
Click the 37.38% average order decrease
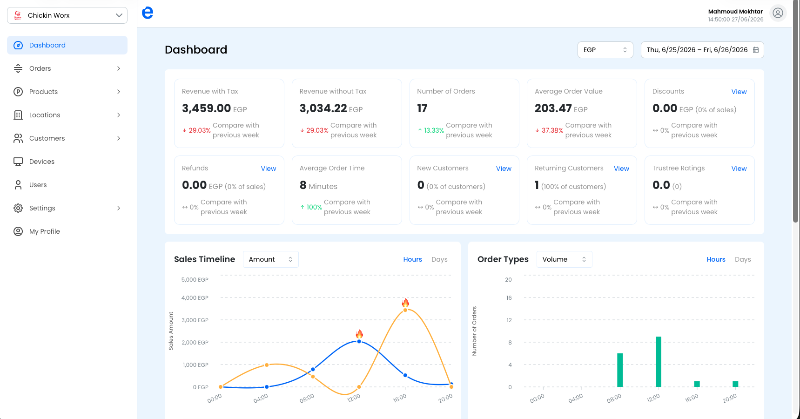coord(549,130)
